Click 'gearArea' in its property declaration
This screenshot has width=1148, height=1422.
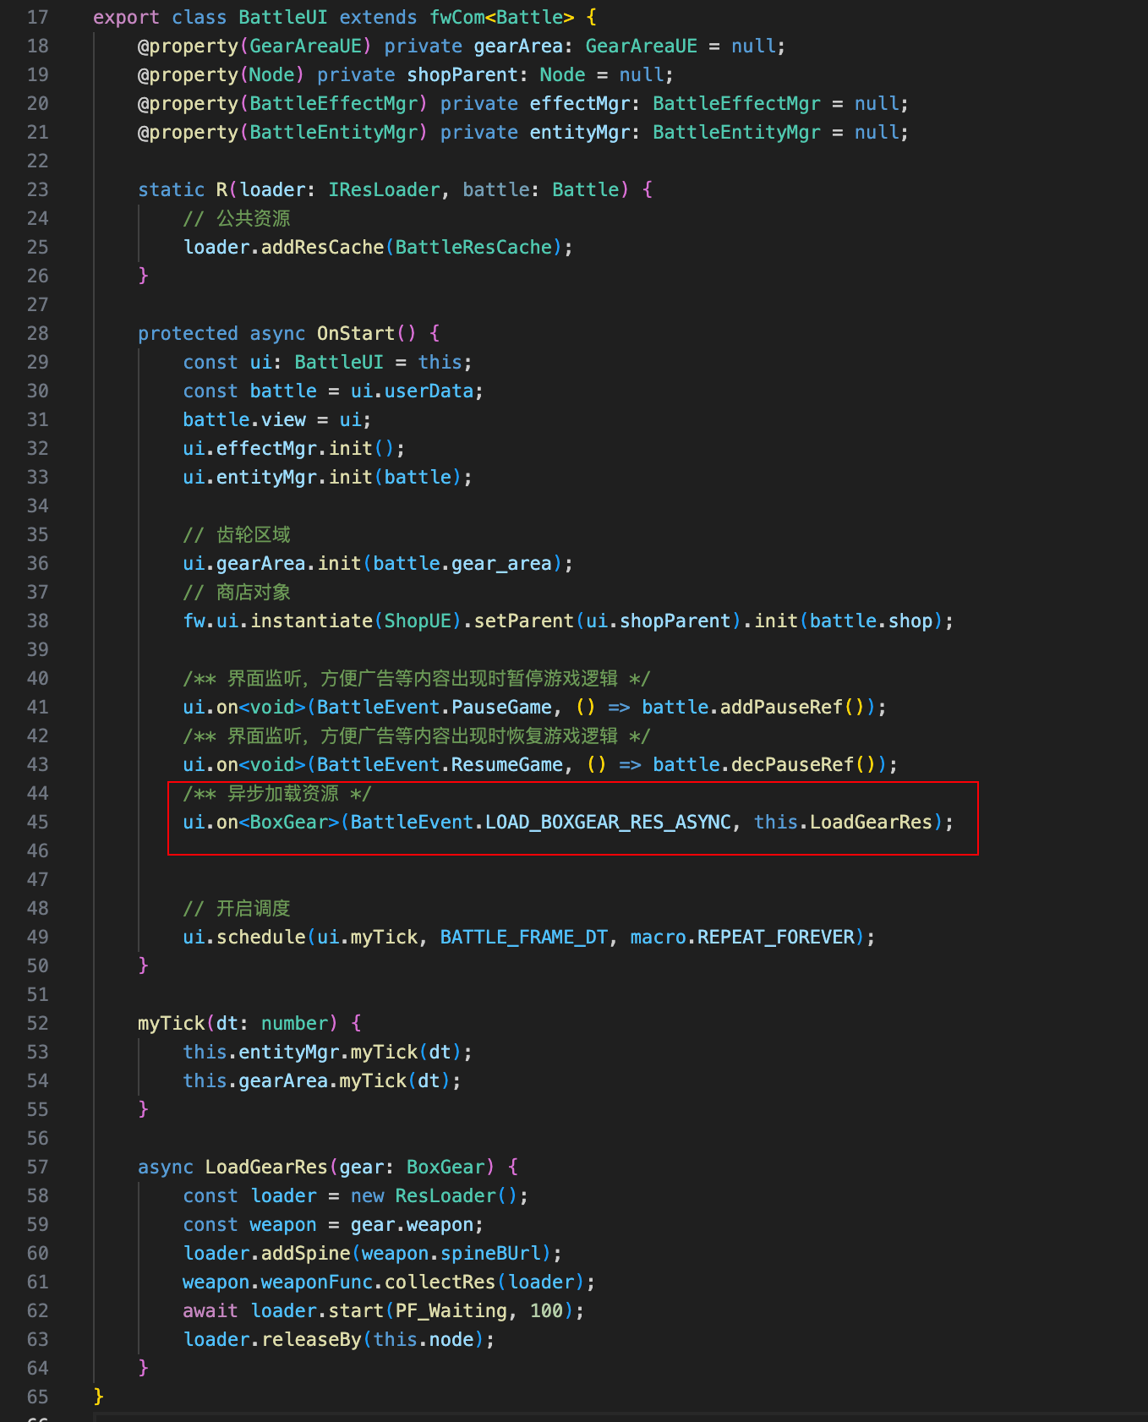pyautogui.click(x=518, y=46)
